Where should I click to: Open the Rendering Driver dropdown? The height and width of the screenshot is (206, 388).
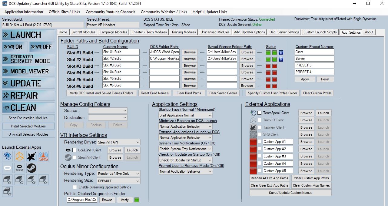point(119,142)
